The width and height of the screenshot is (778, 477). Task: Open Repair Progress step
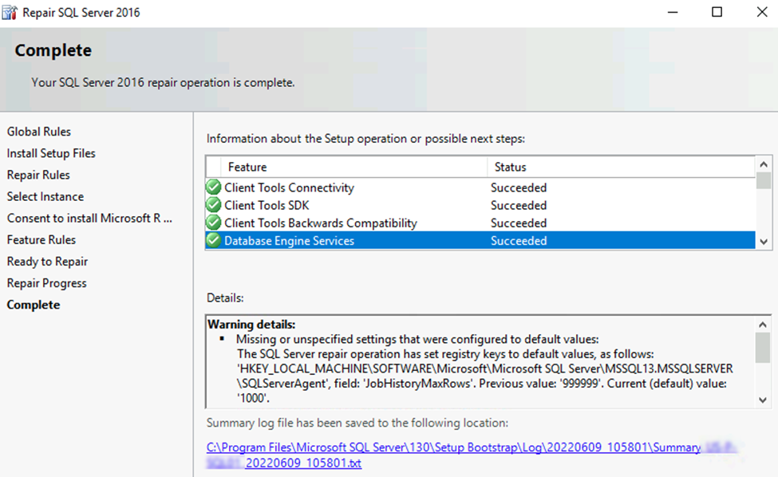tap(46, 283)
